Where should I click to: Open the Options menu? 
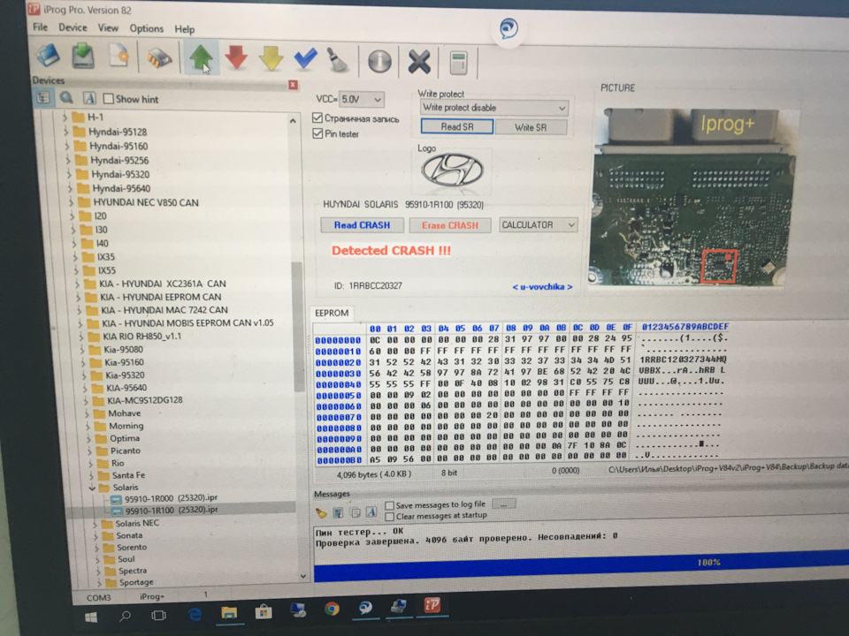click(x=146, y=28)
